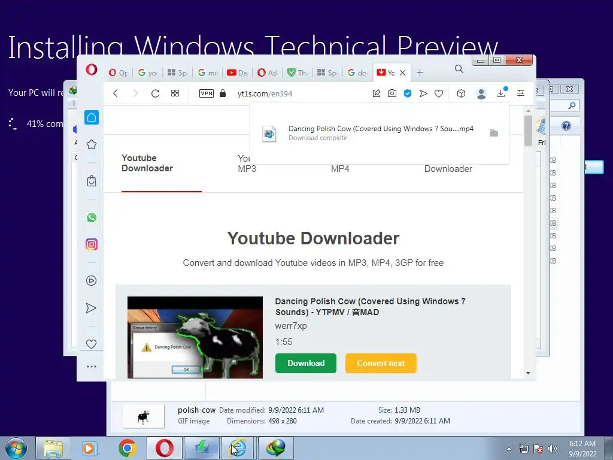Viewport: 613px width, 460px height.
Task: Open the sidebar Player icon
Action: (91, 280)
